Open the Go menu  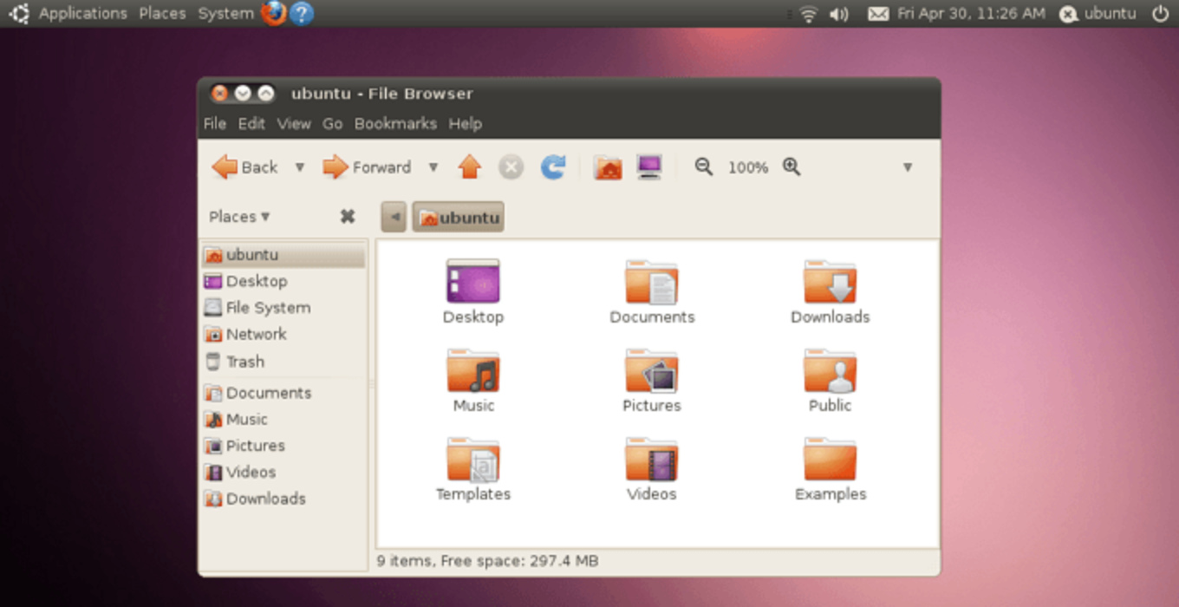point(333,123)
